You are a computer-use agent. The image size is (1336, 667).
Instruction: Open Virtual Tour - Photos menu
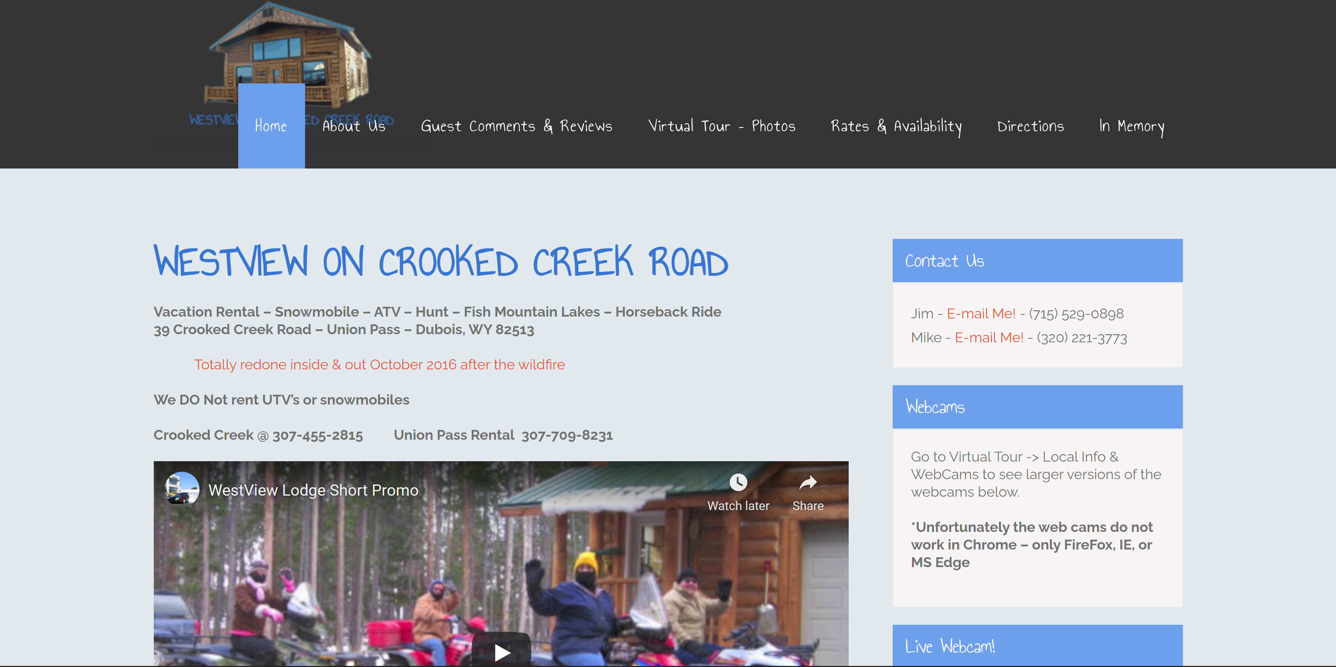(721, 126)
